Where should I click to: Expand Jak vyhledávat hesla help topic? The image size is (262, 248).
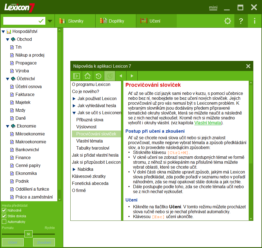tap(74, 106)
